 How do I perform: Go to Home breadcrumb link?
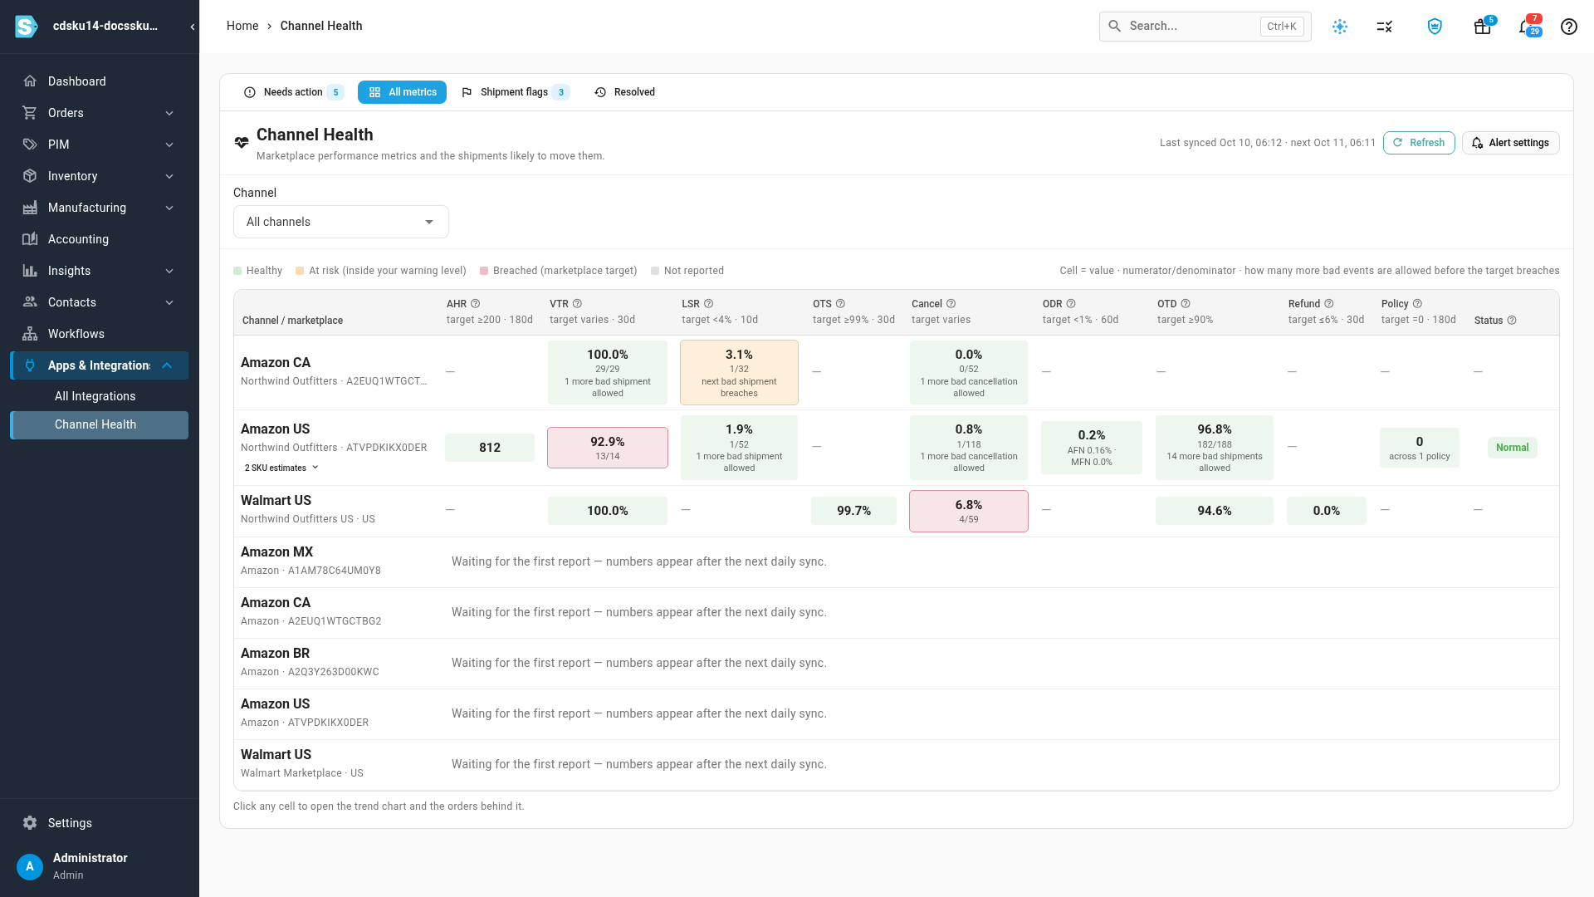242,26
